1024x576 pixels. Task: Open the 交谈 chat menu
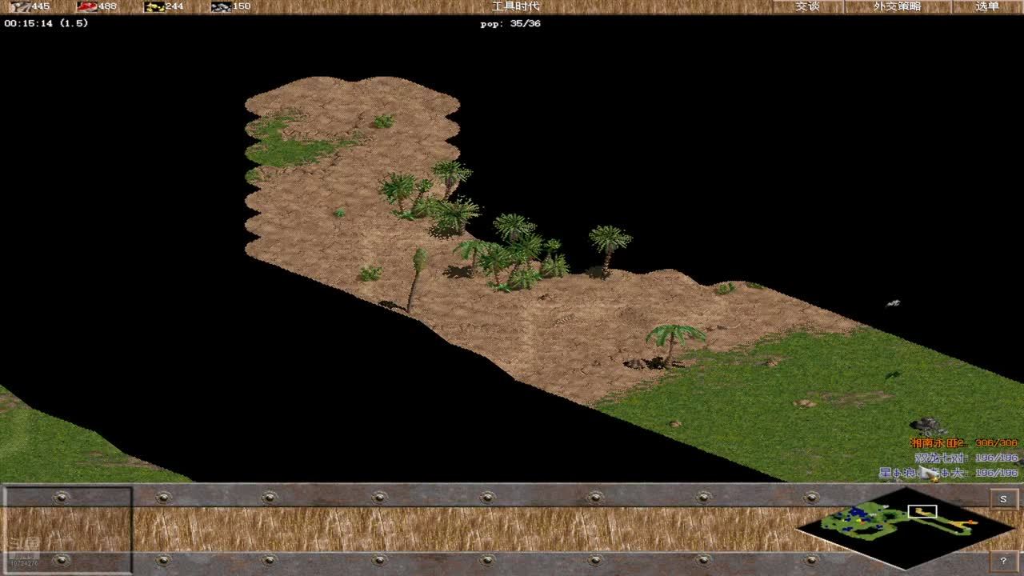807,6
